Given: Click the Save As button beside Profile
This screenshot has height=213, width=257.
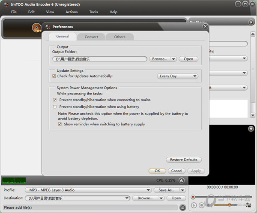Looking at the screenshot, I should [x=166, y=190].
